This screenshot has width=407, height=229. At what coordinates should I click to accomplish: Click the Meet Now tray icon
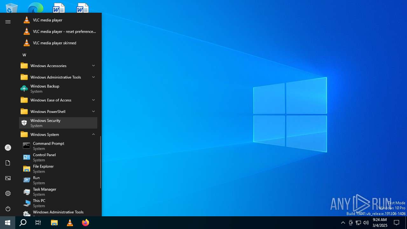click(x=351, y=223)
